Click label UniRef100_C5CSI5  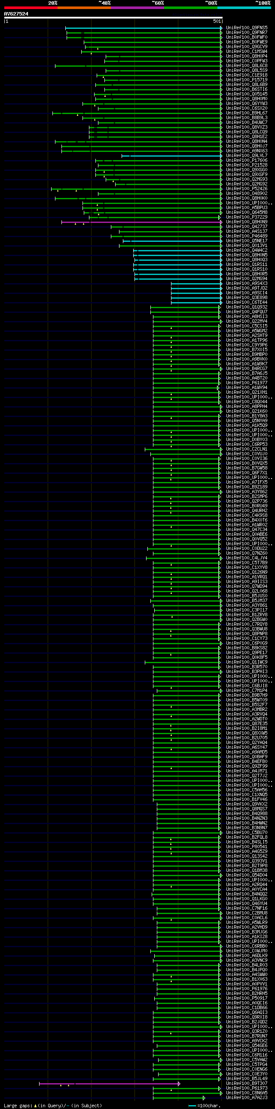point(247,326)
